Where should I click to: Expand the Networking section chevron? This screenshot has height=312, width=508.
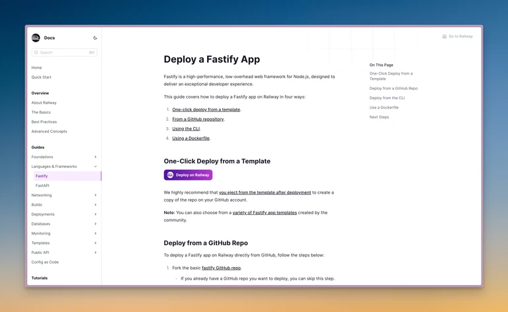95,195
